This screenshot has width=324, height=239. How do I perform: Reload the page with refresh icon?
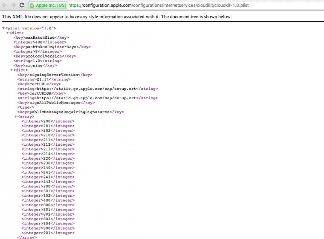tap(22, 5)
